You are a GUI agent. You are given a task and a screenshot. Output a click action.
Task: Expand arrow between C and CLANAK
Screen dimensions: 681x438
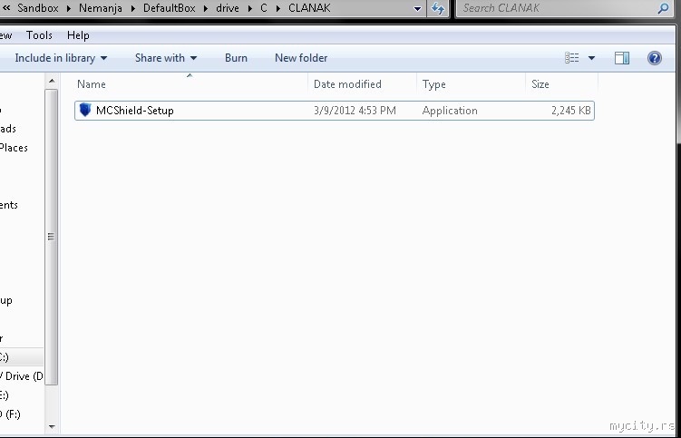[278, 8]
